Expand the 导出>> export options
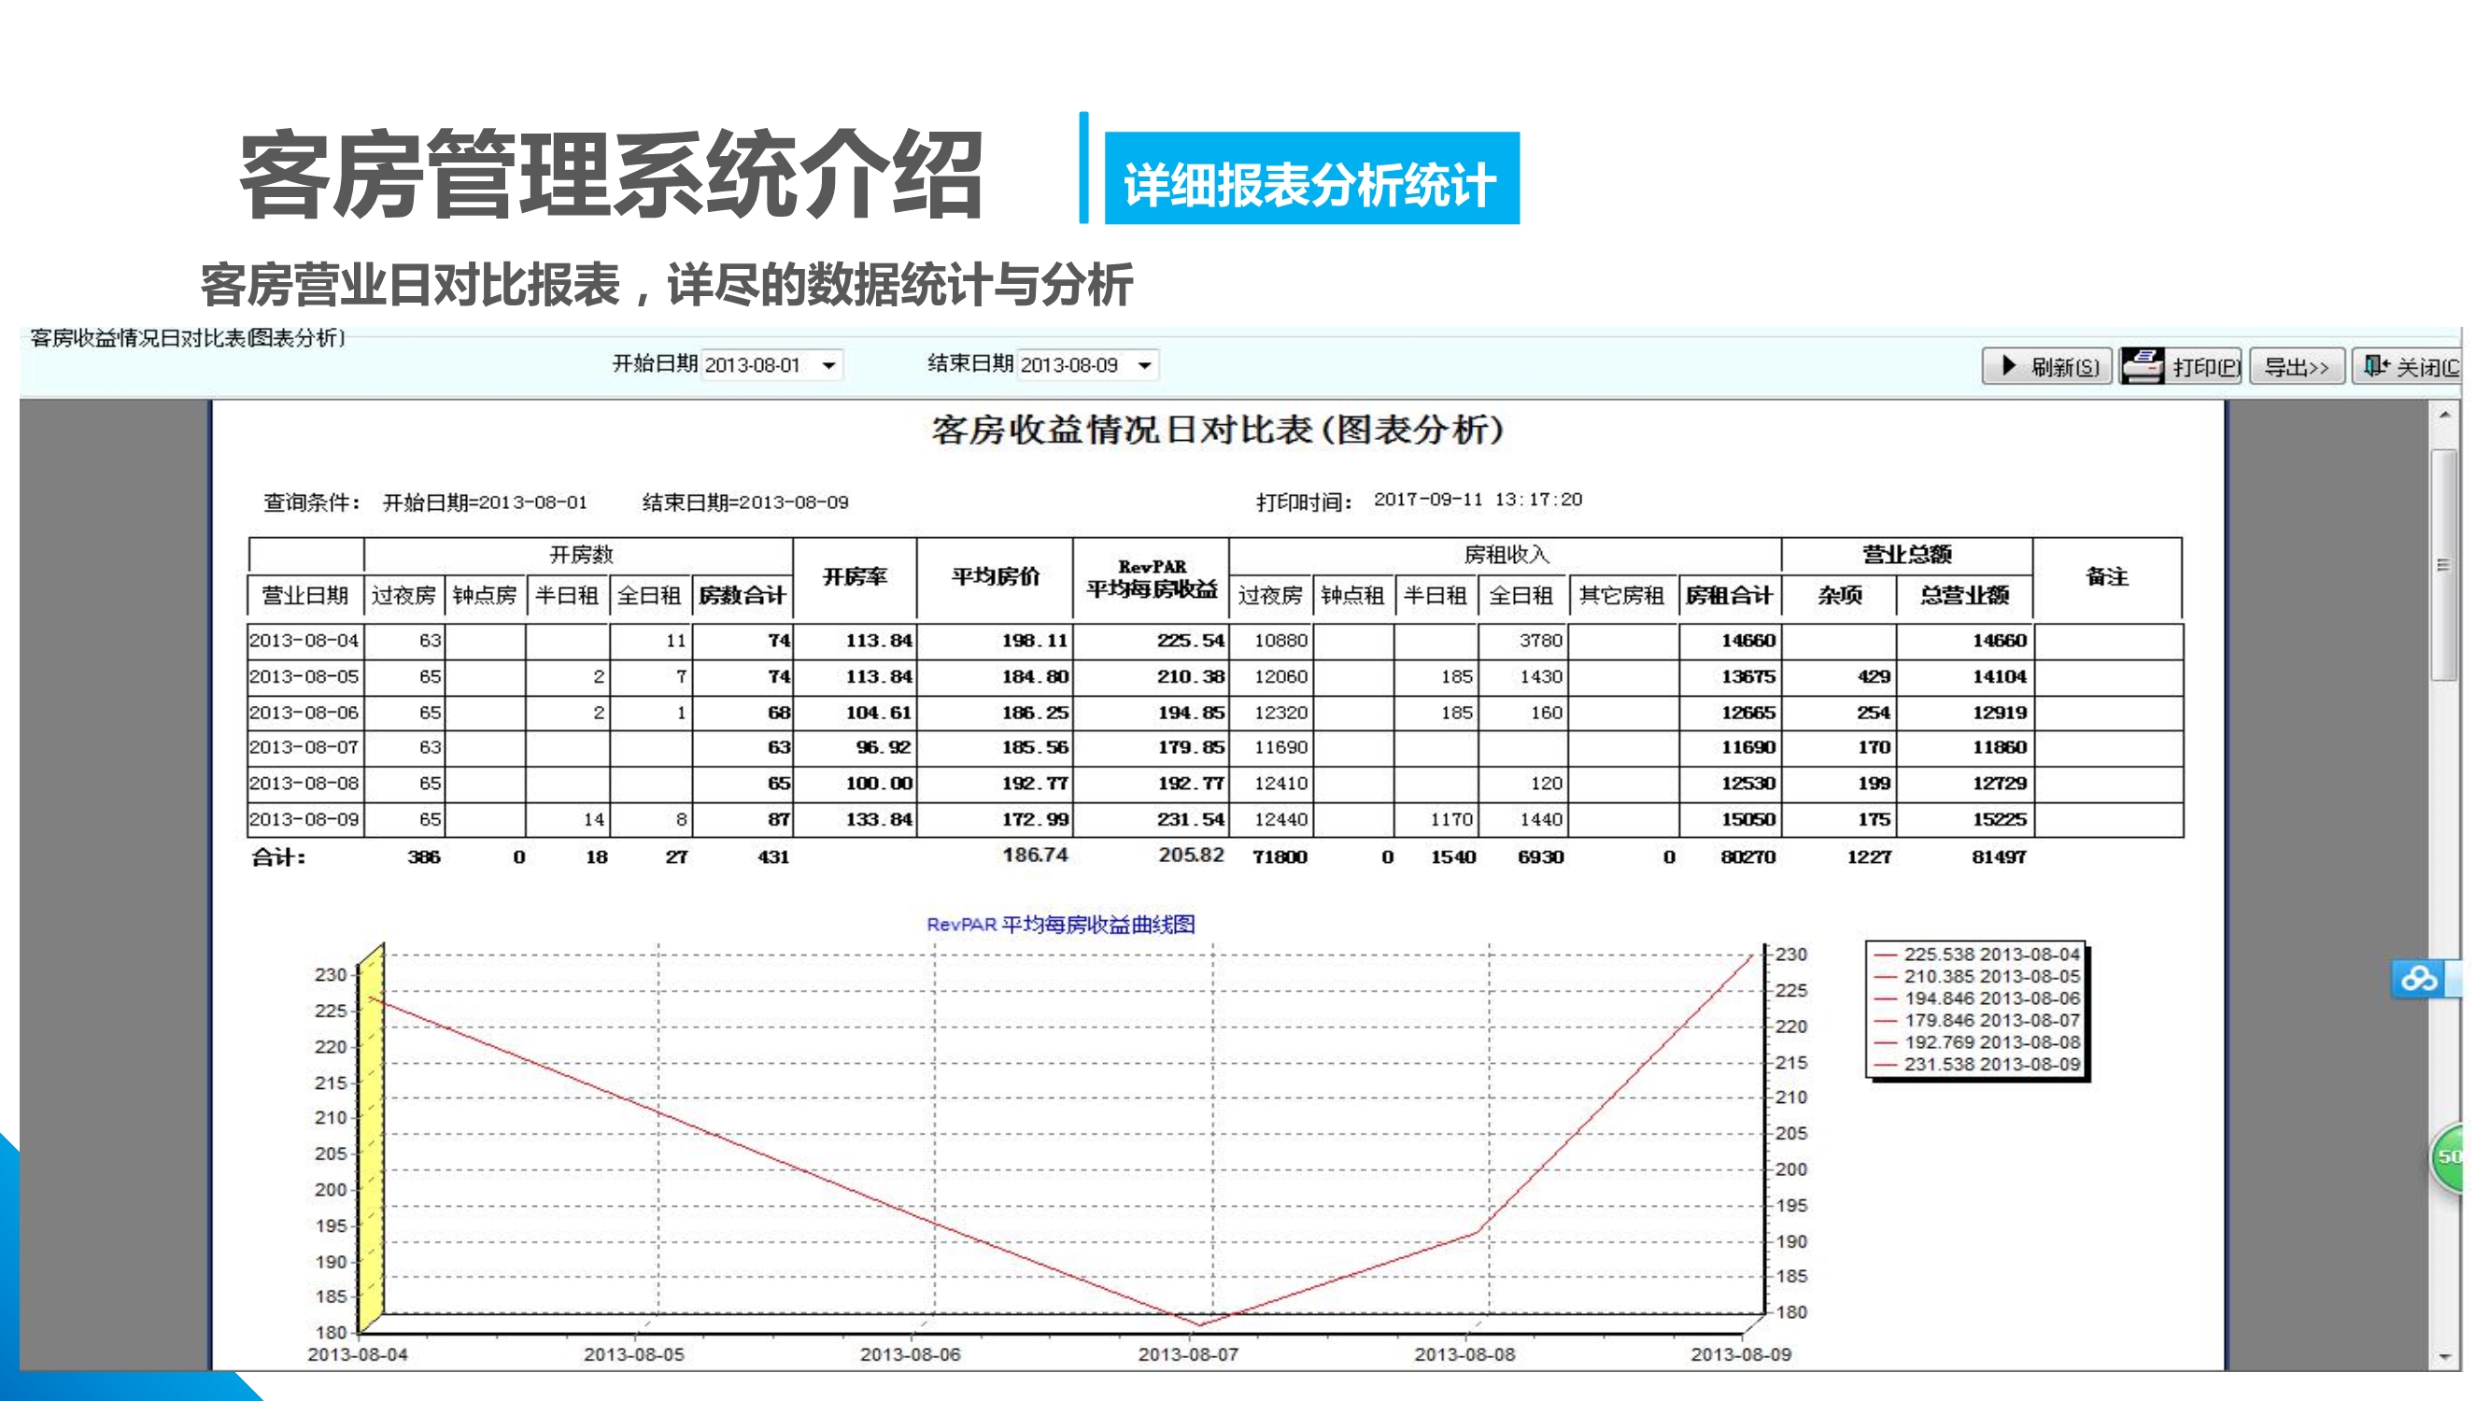Image resolution: width=2490 pixels, height=1401 pixels. (2296, 367)
